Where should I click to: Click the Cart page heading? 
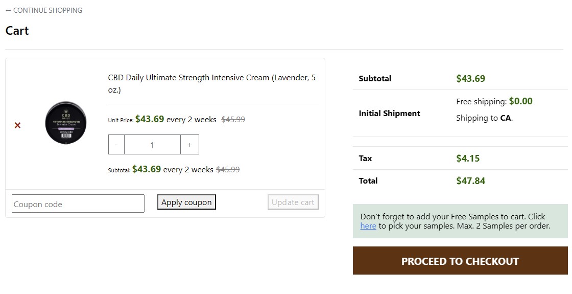tap(17, 31)
